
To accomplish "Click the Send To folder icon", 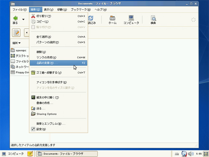I will [x=33, y=108].
